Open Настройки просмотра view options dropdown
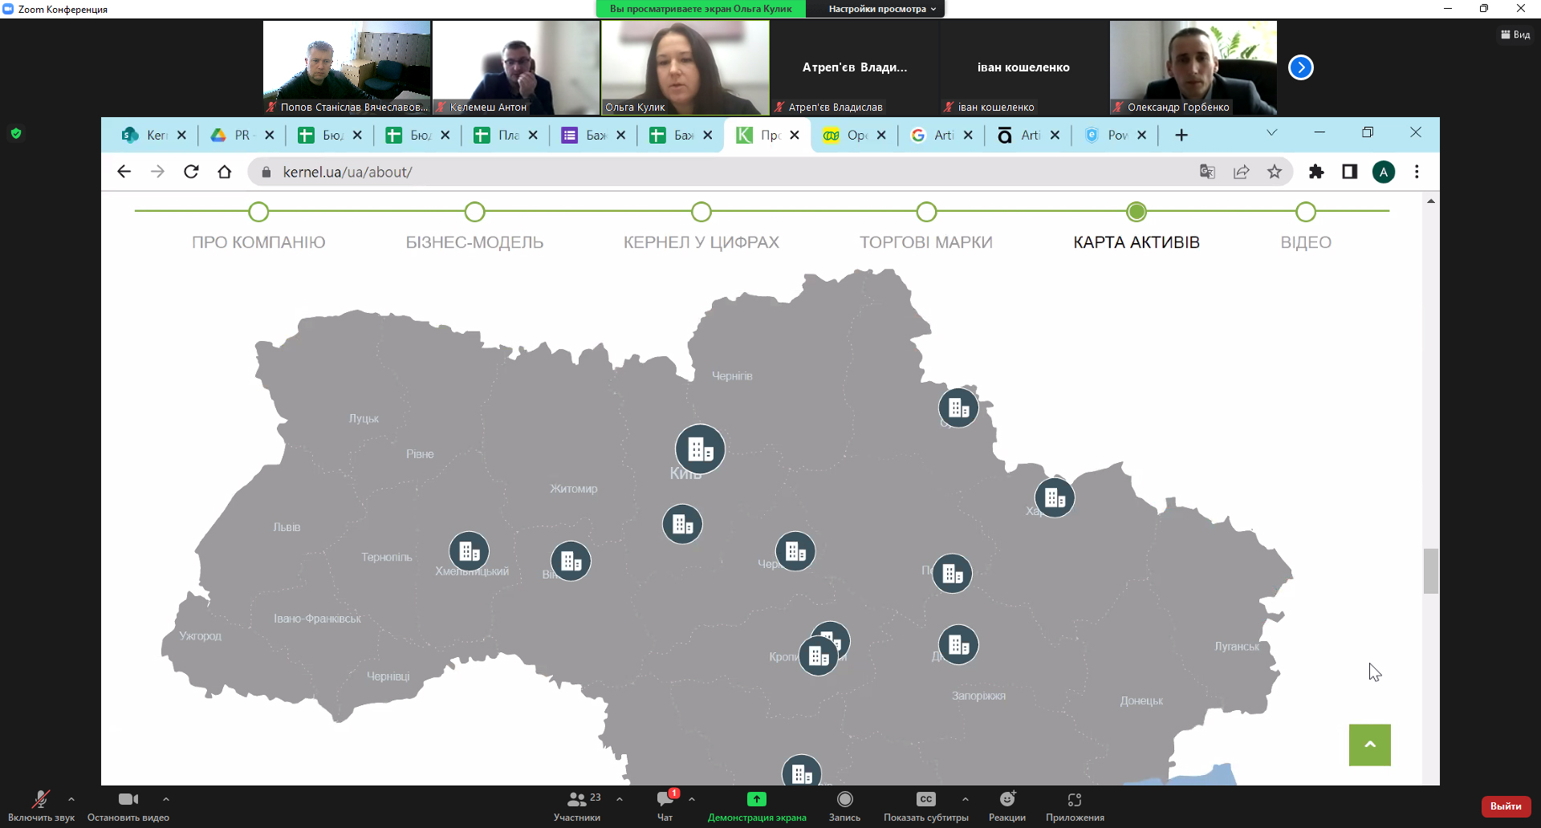This screenshot has width=1541, height=828. point(881,9)
